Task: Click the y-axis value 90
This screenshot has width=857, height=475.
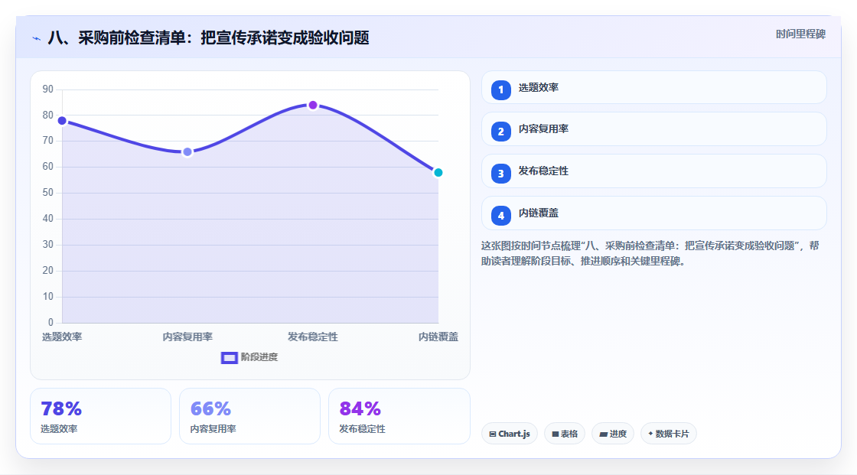Action: coord(48,89)
